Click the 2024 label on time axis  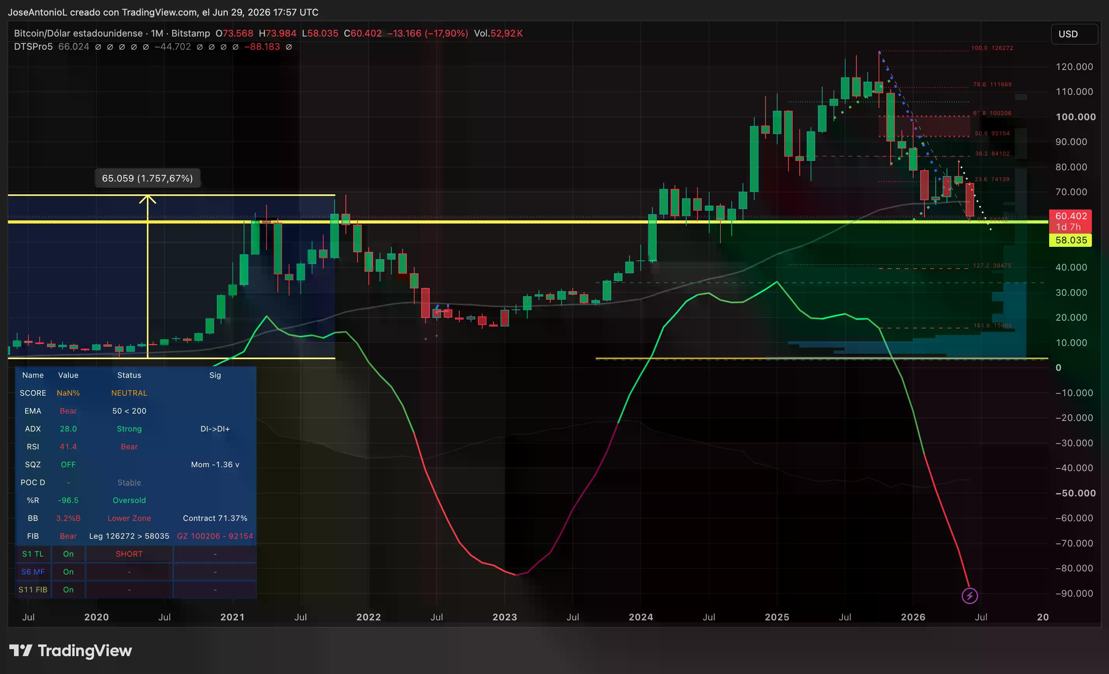coord(641,617)
